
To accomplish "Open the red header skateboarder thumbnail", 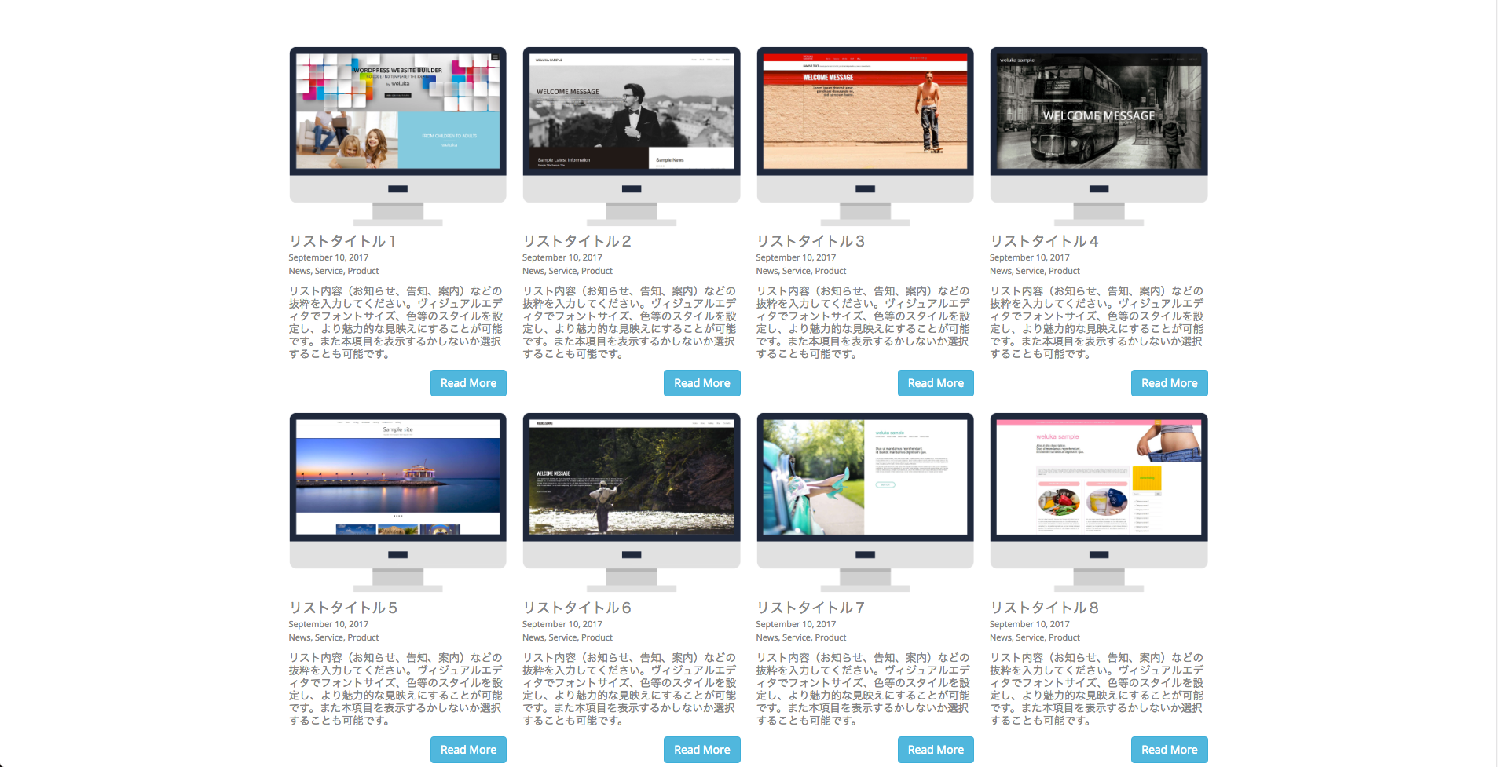I will click(x=865, y=136).
